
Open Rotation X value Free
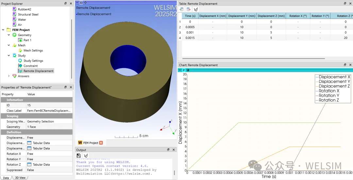[x=49, y=154]
